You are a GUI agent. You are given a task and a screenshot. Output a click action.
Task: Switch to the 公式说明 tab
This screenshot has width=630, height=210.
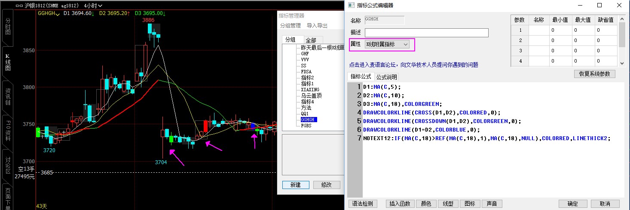coord(386,77)
